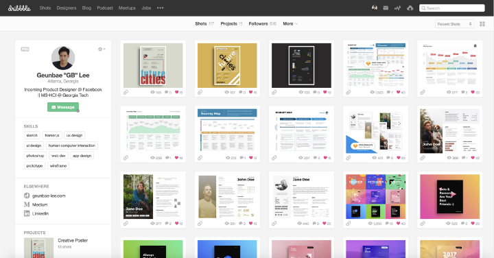Open the Recent Shots sort dropdown
Screen dimensions: 494x258
click(x=454, y=24)
